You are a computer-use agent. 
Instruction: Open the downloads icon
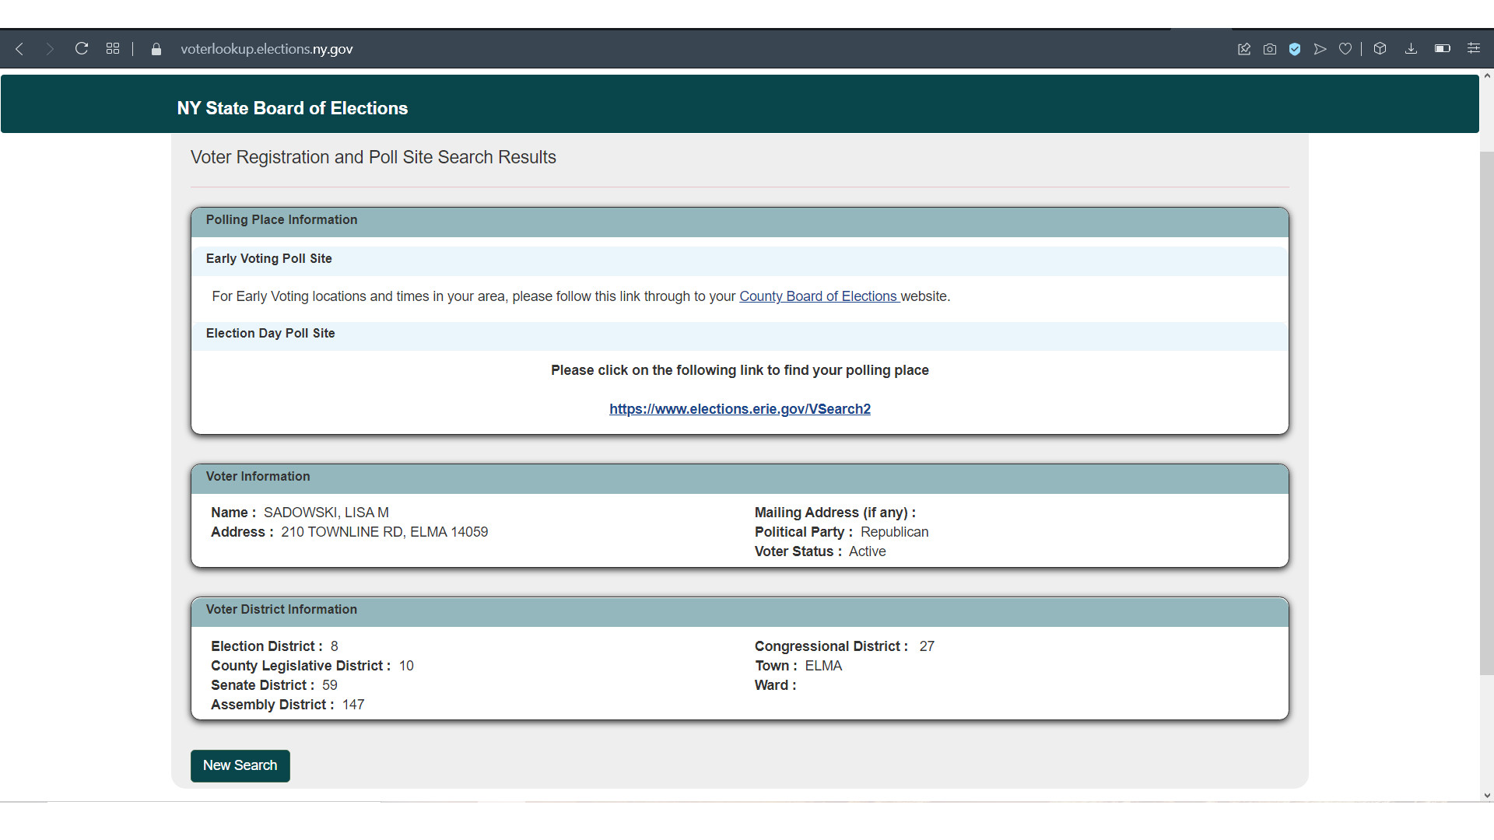pyautogui.click(x=1411, y=49)
